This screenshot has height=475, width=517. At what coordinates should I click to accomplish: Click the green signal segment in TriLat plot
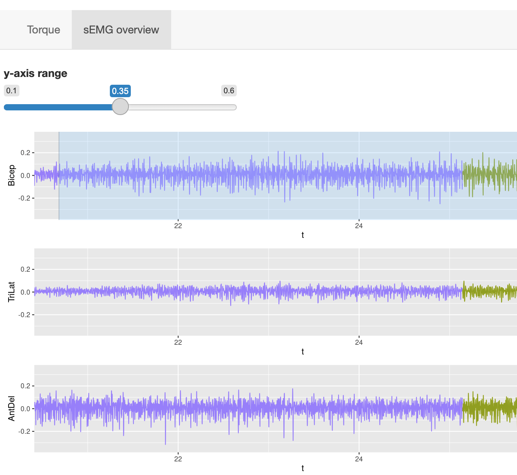pyautogui.click(x=489, y=292)
